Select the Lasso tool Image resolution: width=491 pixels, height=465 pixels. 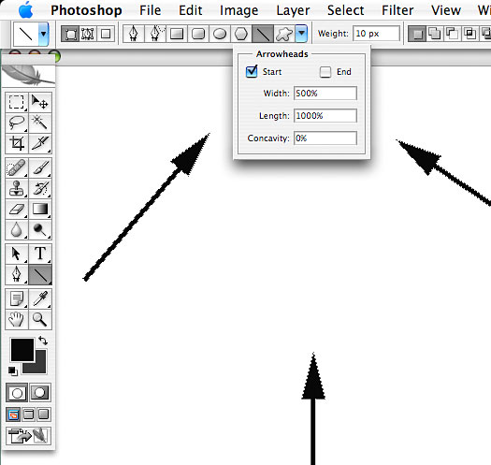pos(17,123)
